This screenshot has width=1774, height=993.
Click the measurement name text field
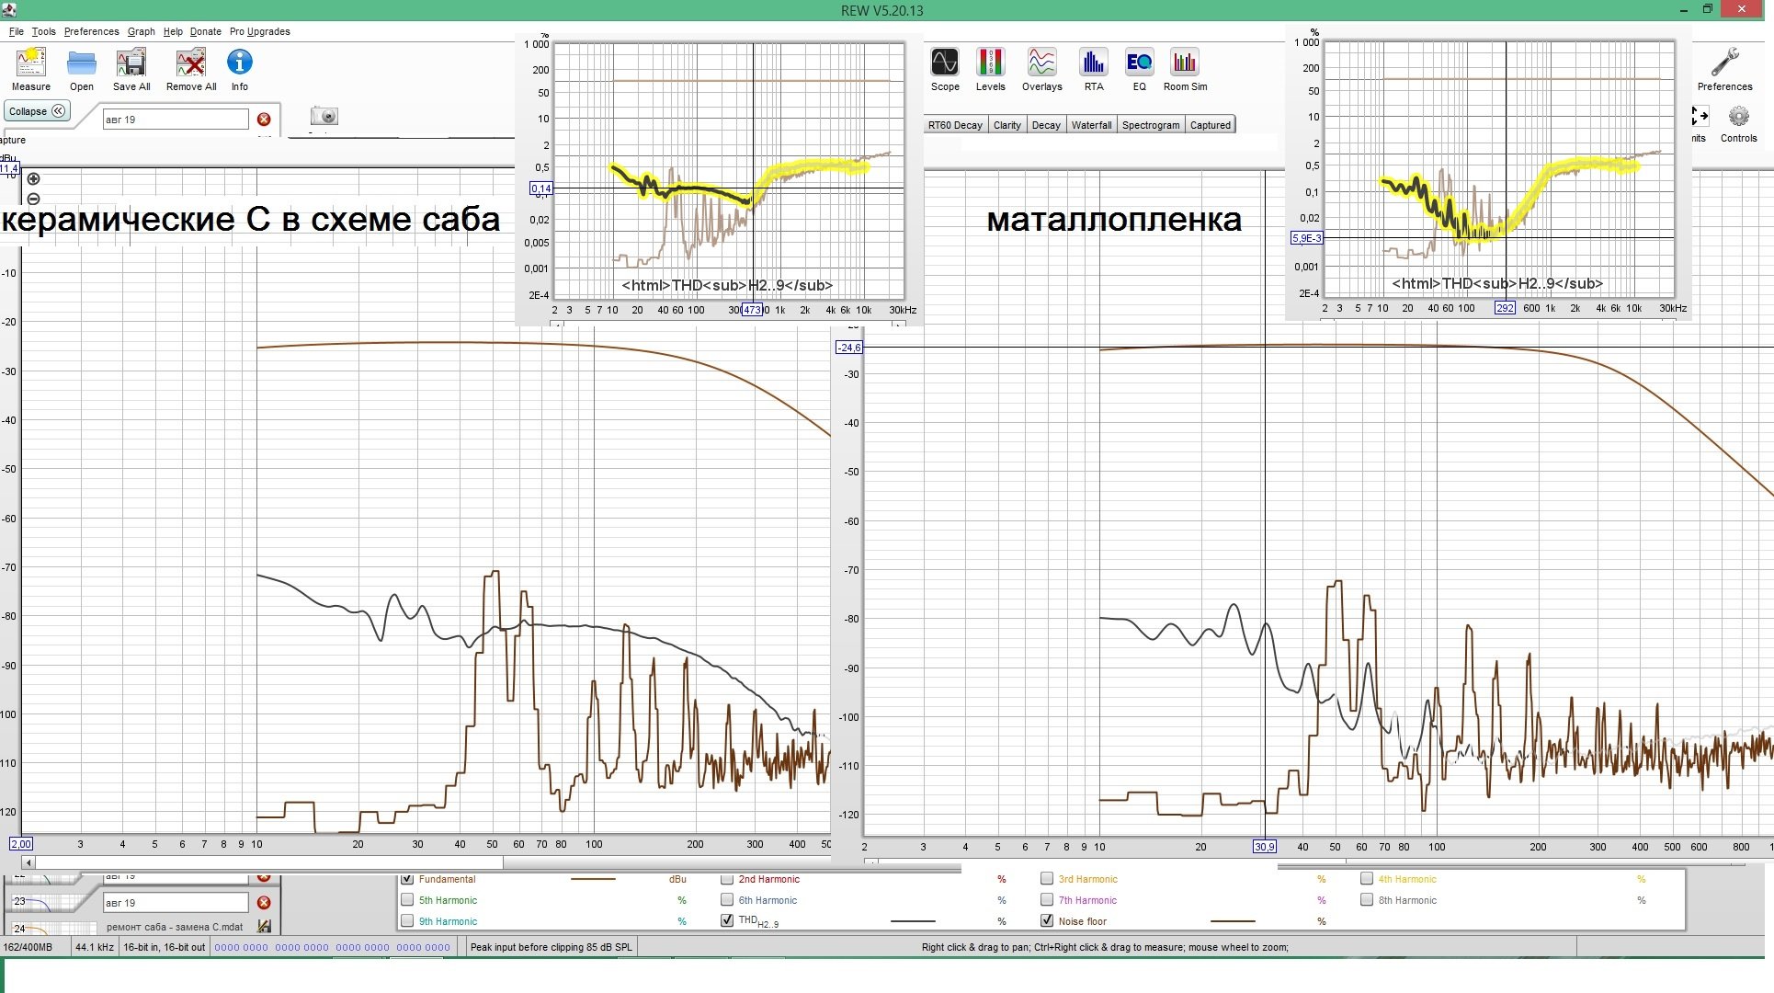(x=175, y=120)
